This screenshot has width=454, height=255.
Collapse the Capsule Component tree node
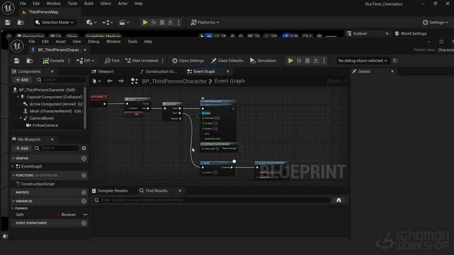[x=18, y=97]
